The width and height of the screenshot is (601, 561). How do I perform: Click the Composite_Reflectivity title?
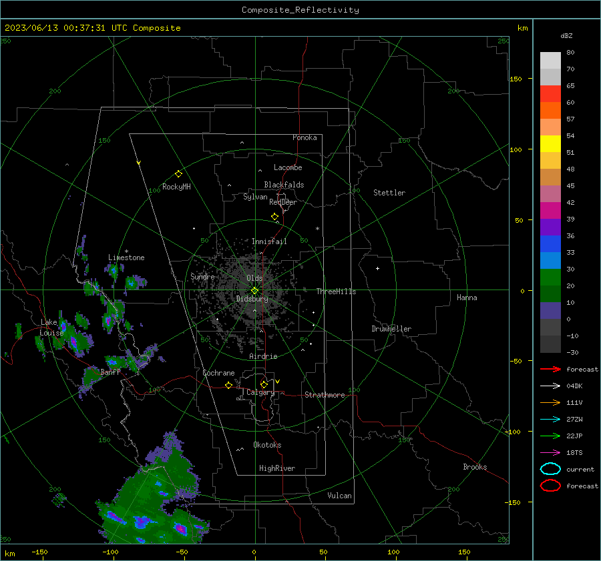300,10
